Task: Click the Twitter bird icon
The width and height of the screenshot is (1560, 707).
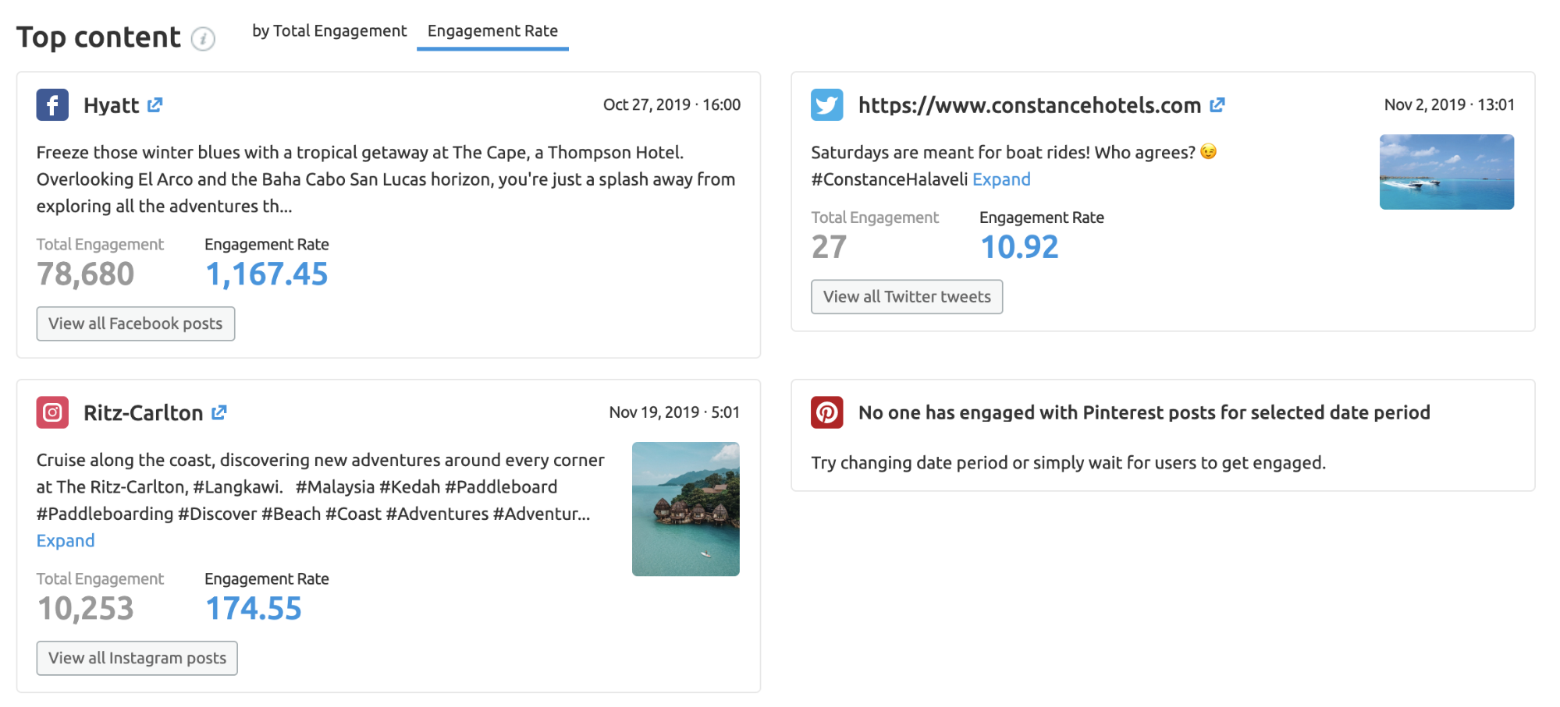Action: click(827, 104)
